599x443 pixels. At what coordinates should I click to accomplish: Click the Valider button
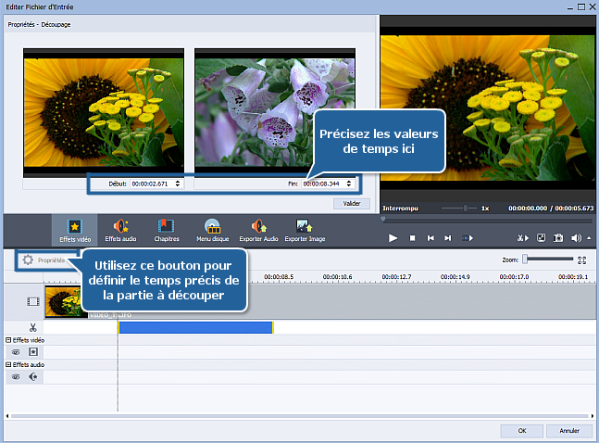[351, 203]
